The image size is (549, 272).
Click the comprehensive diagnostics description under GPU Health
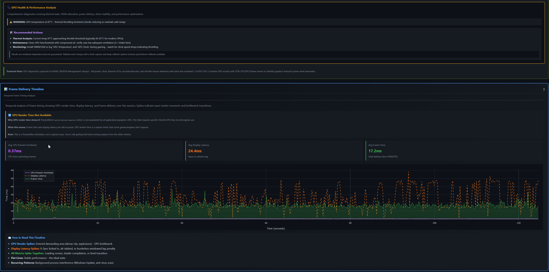click(x=75, y=14)
